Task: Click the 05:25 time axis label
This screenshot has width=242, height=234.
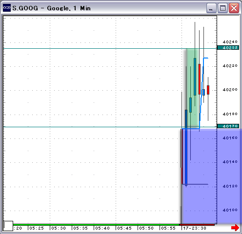Action: click(x=37, y=228)
